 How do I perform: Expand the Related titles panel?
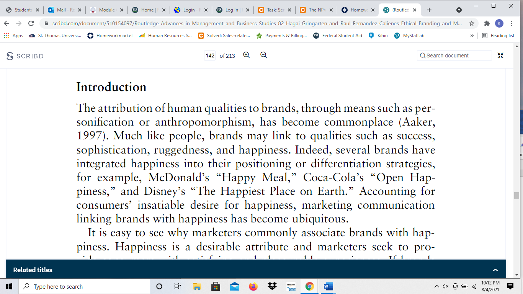[x=495, y=270]
